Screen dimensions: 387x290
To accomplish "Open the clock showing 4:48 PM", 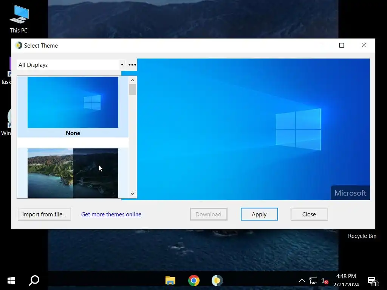I will [x=346, y=281].
